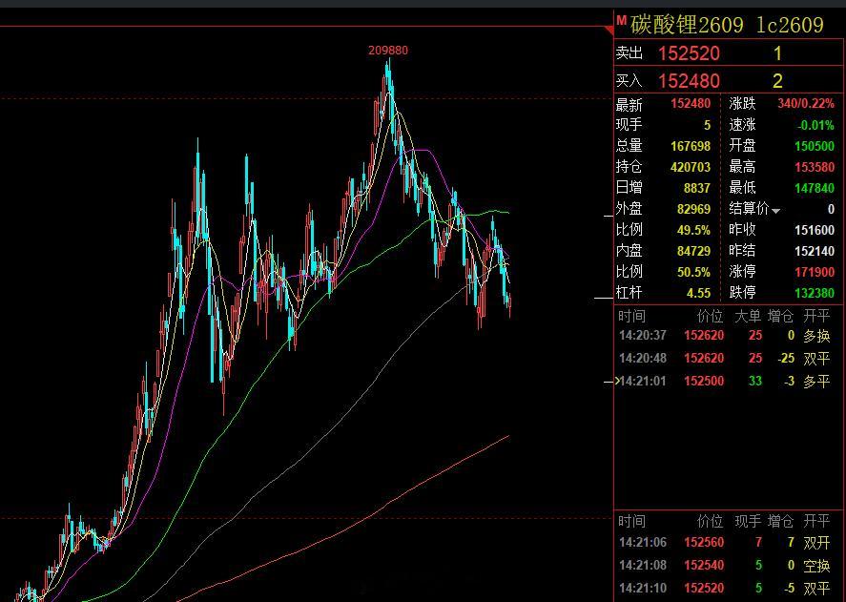Click the arrow marker beside 14:21:01
The height and width of the screenshot is (602, 846).
[x=615, y=382]
